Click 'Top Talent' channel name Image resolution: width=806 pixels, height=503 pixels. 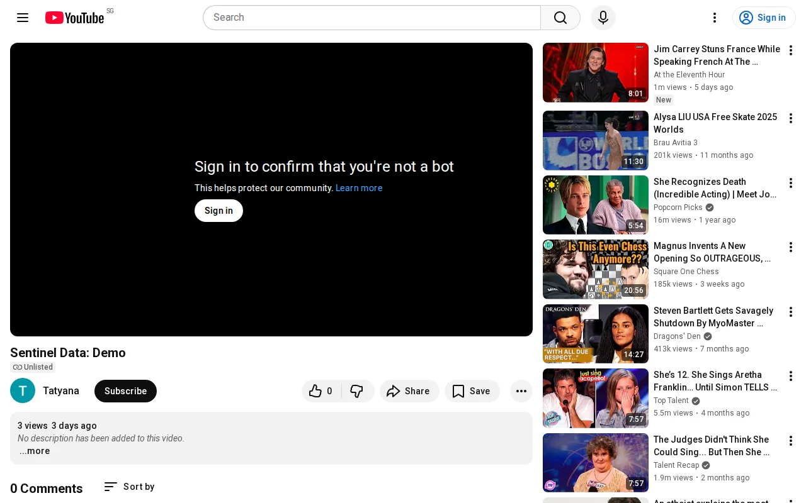point(671,401)
